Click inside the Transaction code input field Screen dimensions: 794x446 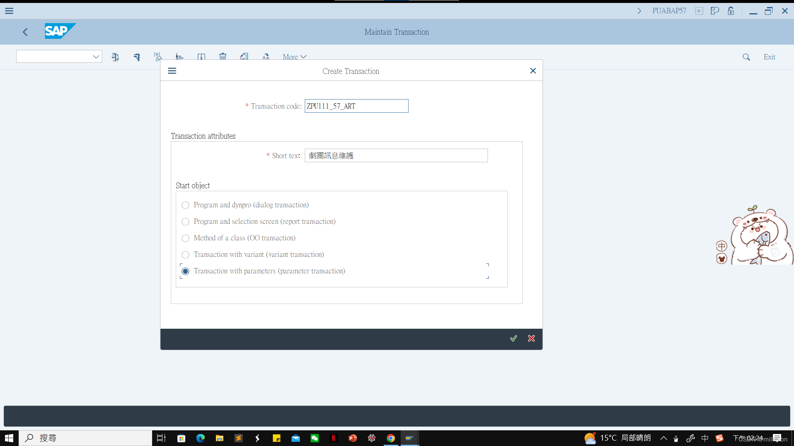(x=356, y=106)
